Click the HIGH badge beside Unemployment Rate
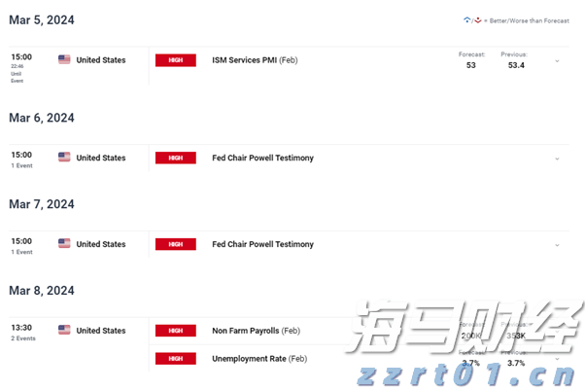This screenshot has width=585, height=390. (175, 359)
